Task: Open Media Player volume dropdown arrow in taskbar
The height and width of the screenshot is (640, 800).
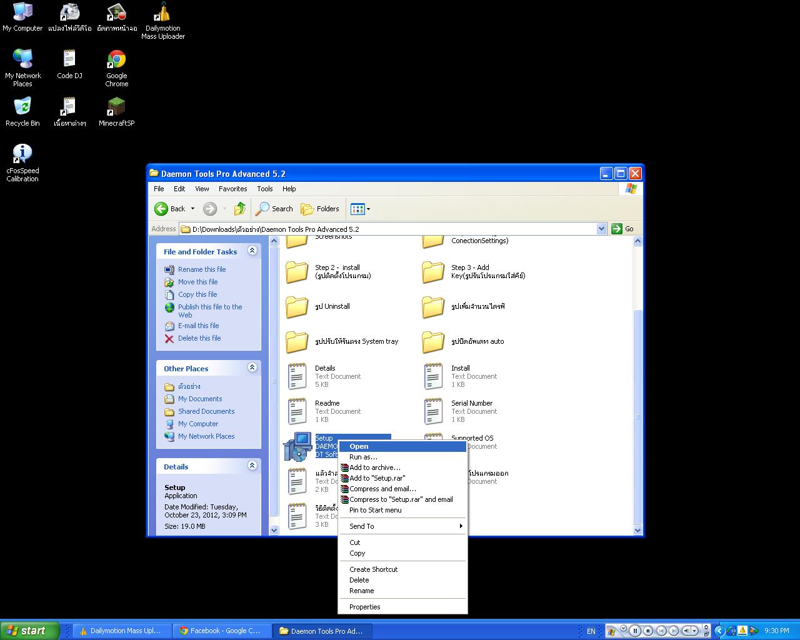Action: 695,631
